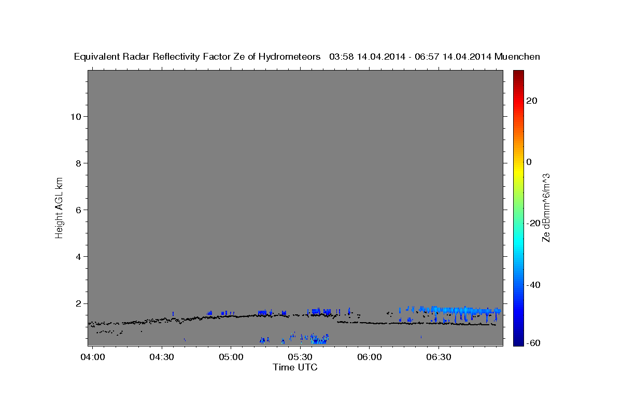
Task: Click the 06:30 time tick label
Action: coord(439,357)
